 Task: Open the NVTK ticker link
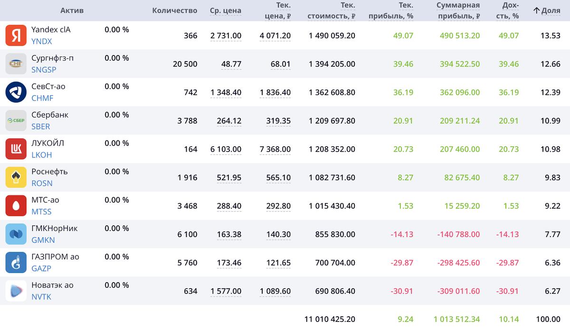41,297
